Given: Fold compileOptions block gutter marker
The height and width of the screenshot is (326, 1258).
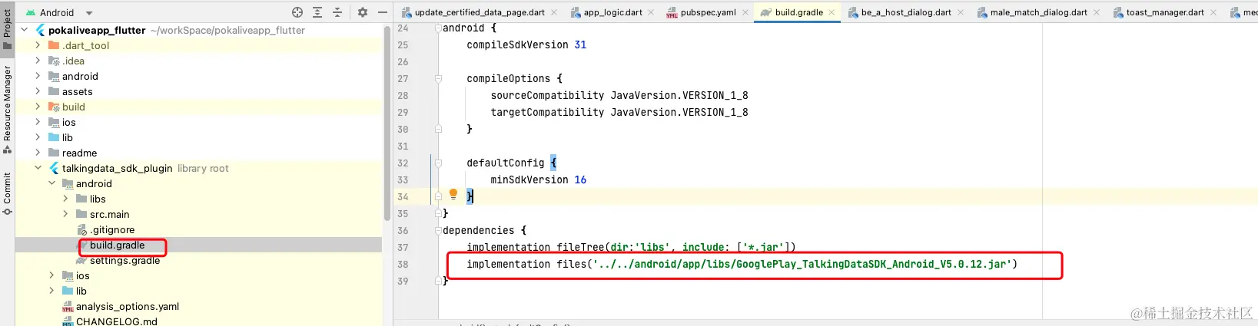Looking at the screenshot, I should pyautogui.click(x=438, y=78).
